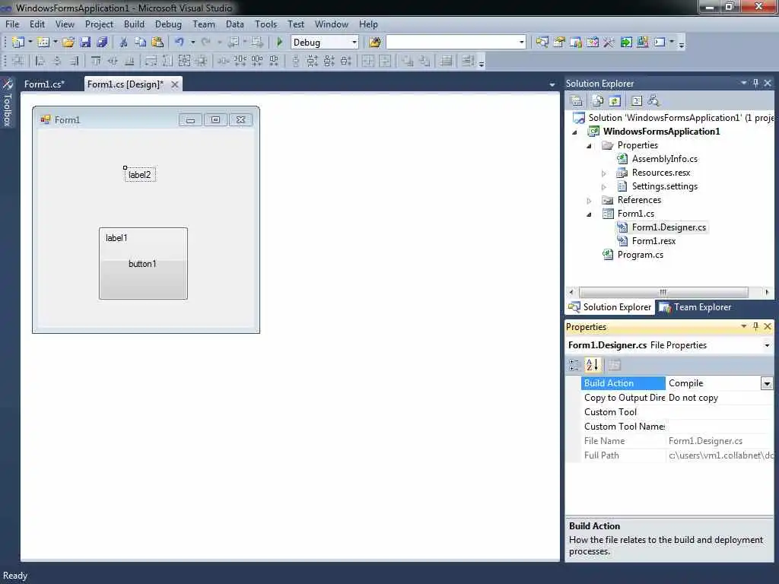Open the Properties Window toolbar icon

pyautogui.click(x=559, y=43)
